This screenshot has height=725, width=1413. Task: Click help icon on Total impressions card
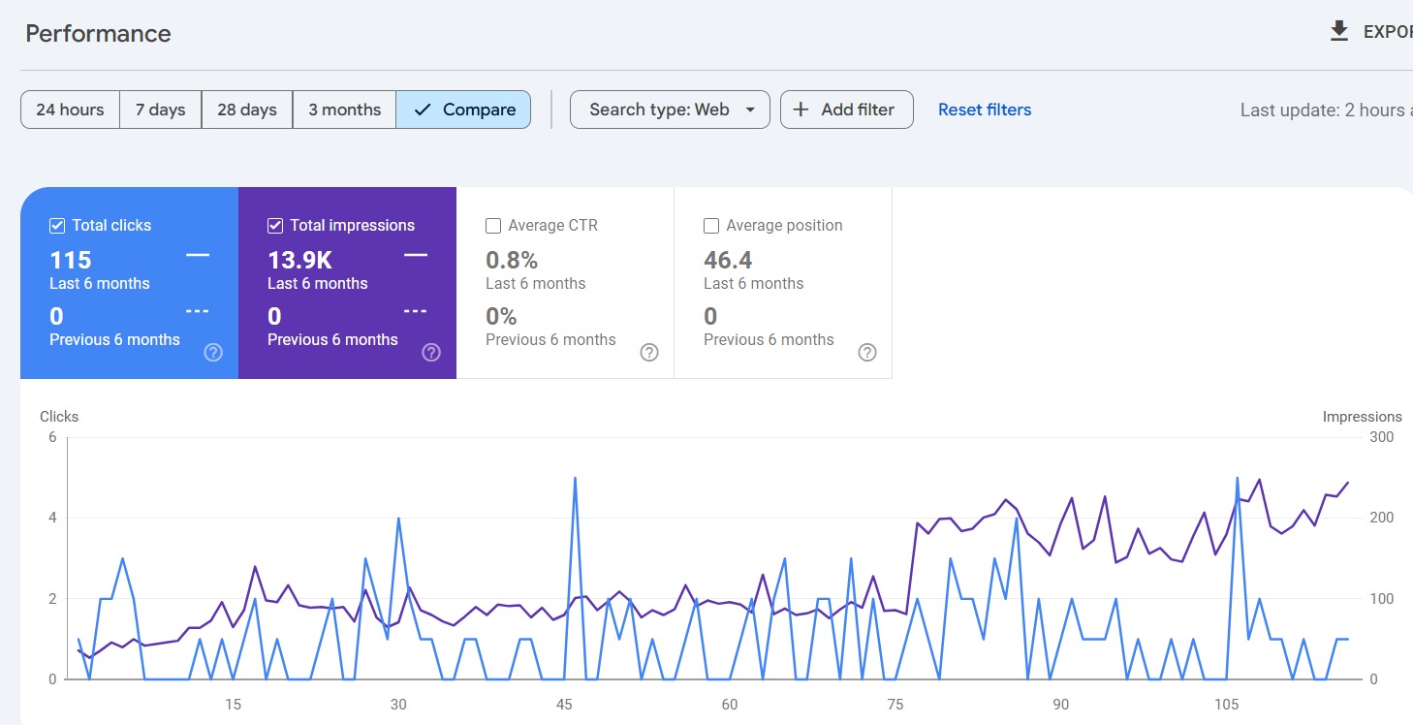431,353
